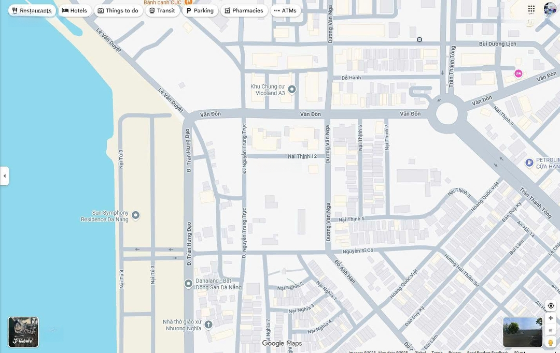Center map on your current location
The height and width of the screenshot is (353, 560).
[x=551, y=306]
